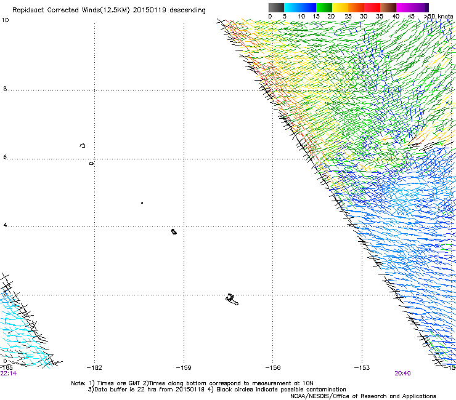Click the magenta-purple 40–50 knots legend segment
Image resolution: width=456 pixels, height=400 pixels.
coord(412,7)
